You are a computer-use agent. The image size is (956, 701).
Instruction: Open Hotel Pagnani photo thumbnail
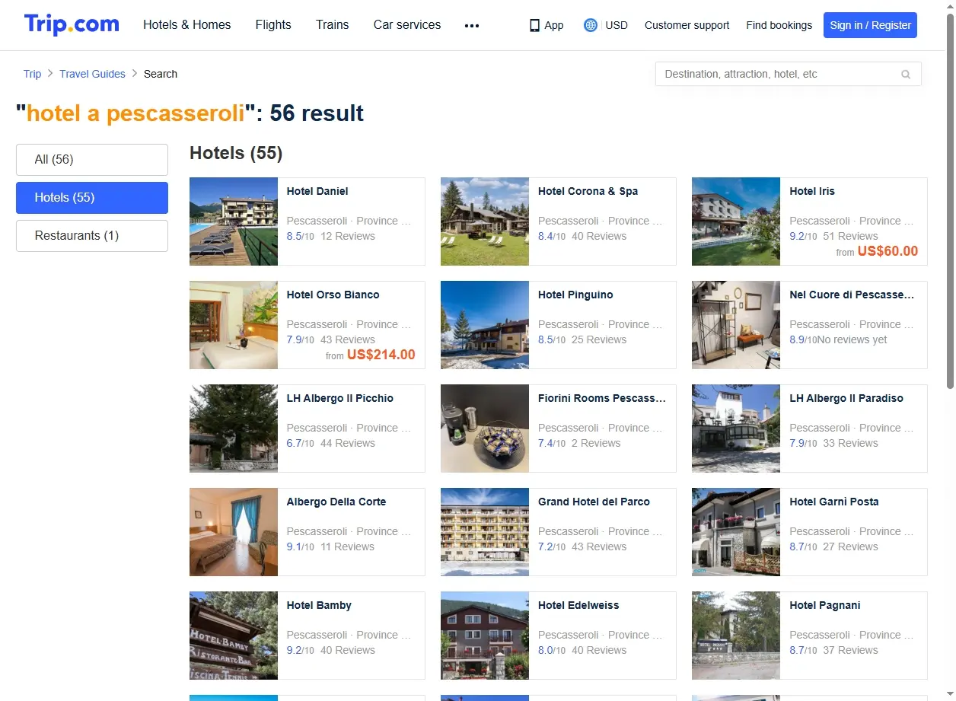pos(736,636)
